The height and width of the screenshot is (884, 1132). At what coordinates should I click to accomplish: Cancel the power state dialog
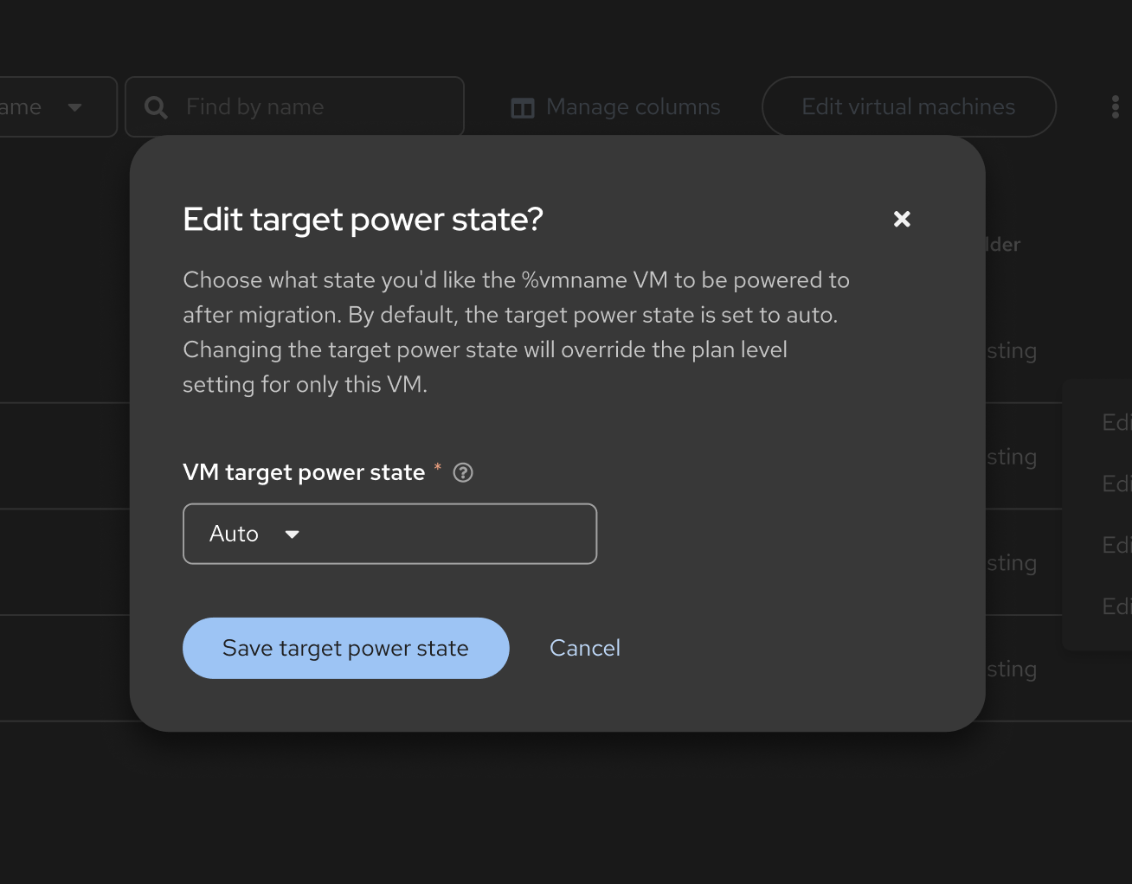[x=585, y=648]
